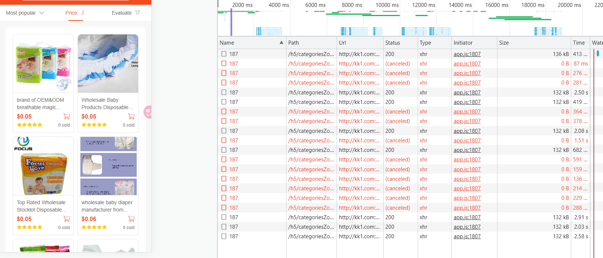Viewport: 603px width, 258px height.
Task: Click the 10000 ms mark on network timeline
Action: tap(387, 5)
